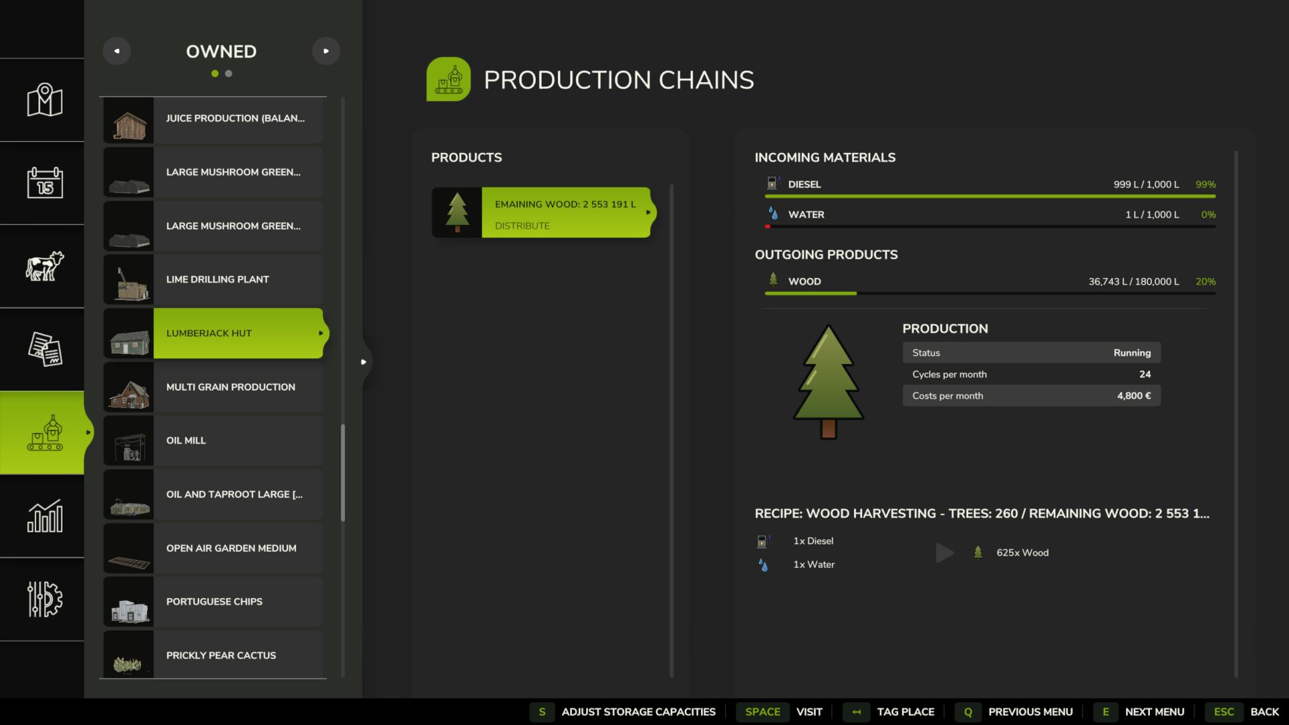Click the large pine tree production image
This screenshot has width=1289, height=725.
pyautogui.click(x=828, y=382)
